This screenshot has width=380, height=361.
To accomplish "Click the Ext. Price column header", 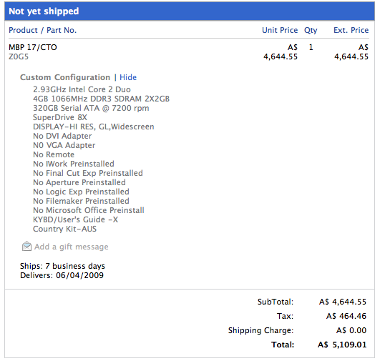I will (x=351, y=30).
